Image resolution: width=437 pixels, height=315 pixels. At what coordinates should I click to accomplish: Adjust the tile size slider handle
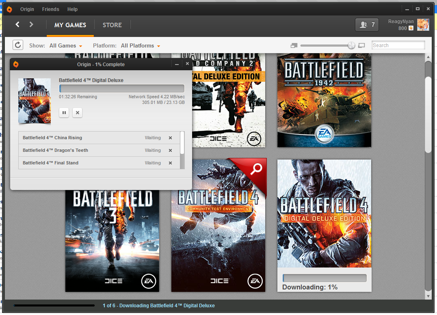tap(351, 45)
